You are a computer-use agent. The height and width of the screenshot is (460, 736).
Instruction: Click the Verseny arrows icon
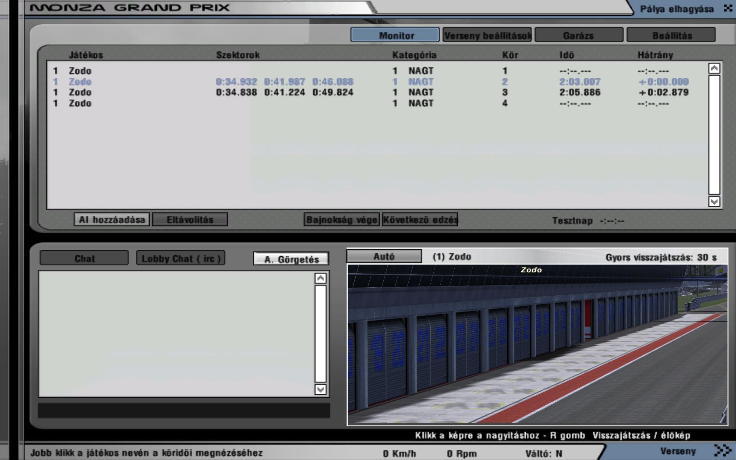coord(722,450)
